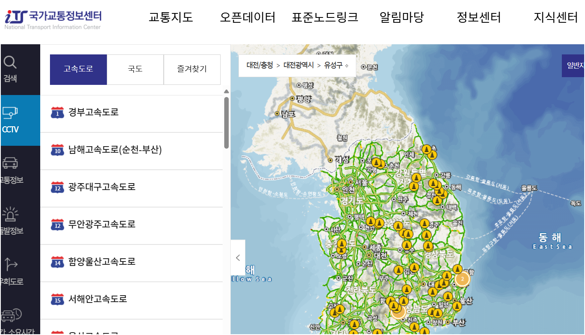Image resolution: width=585 pixels, height=335 pixels.
Task: Click route shield 14 beside 함양울산고속도로
Action: point(57,262)
